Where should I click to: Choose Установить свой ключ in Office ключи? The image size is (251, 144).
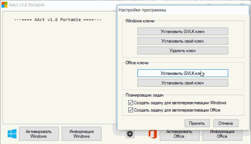coord(183,83)
